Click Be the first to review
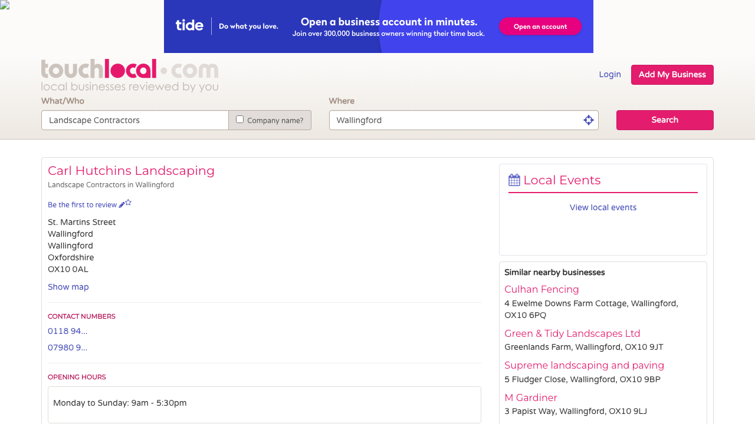The image size is (755, 424). 83,205
